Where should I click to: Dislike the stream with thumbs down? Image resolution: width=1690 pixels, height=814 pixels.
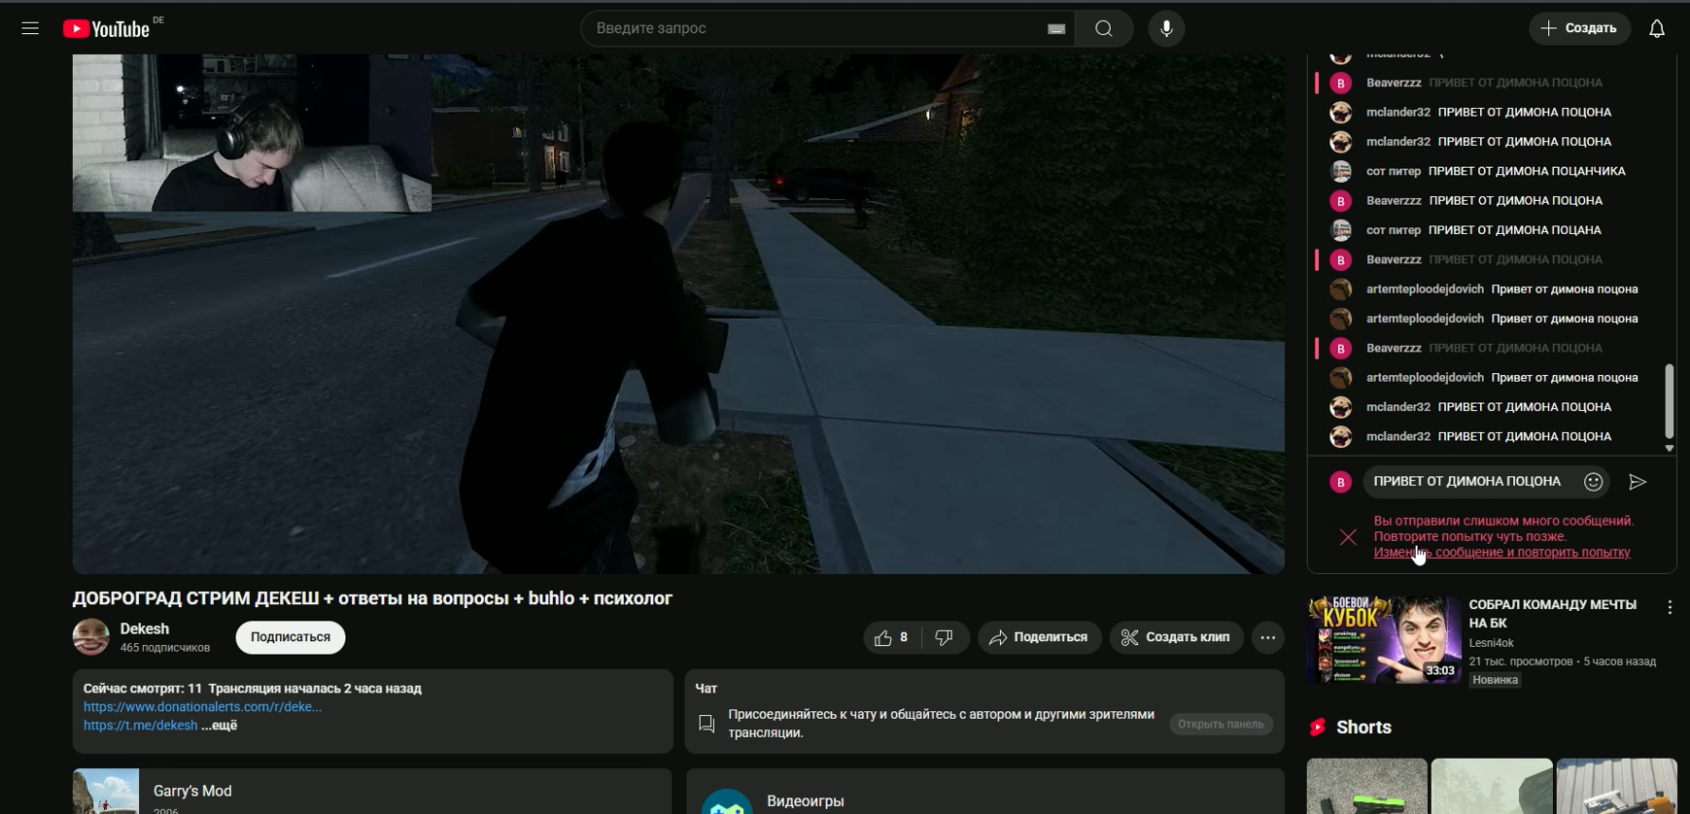[x=944, y=638]
